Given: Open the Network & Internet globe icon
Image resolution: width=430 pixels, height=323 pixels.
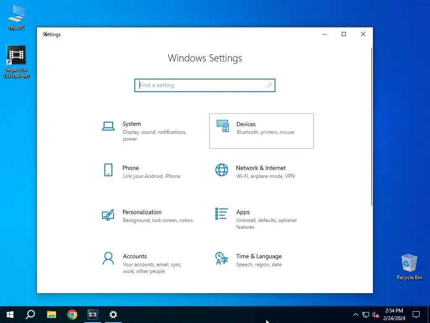Looking at the screenshot, I should click(222, 170).
